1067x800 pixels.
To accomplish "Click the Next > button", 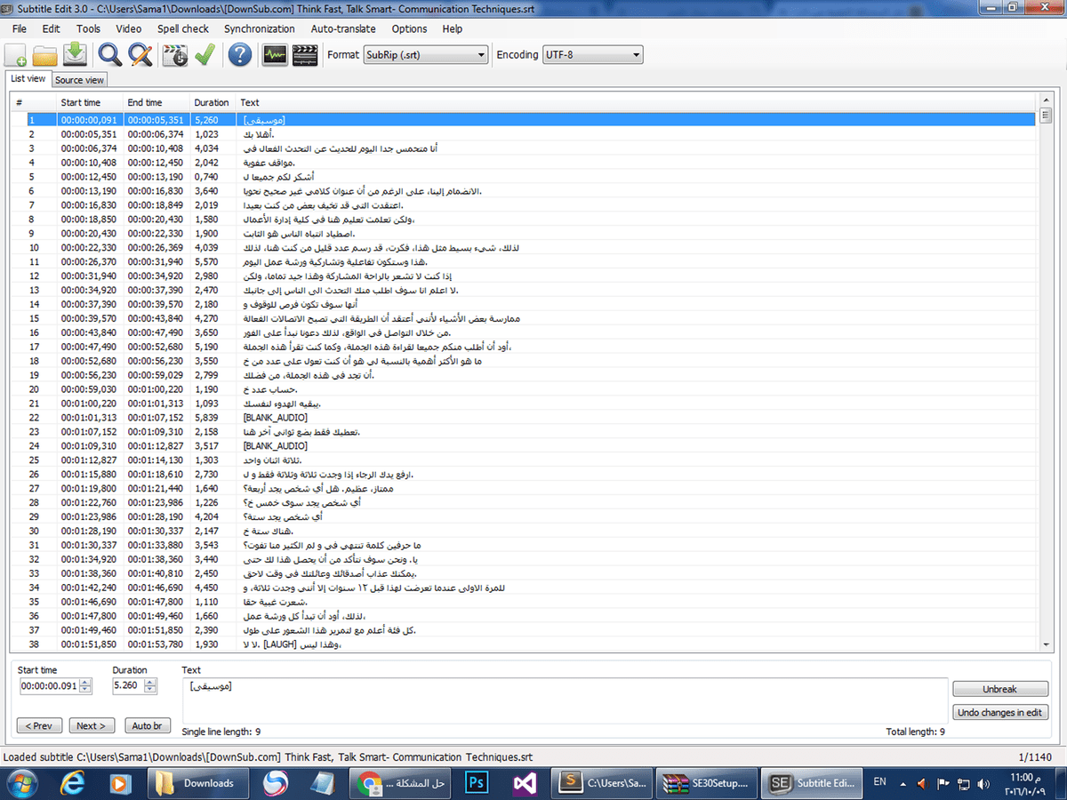I will (92, 725).
